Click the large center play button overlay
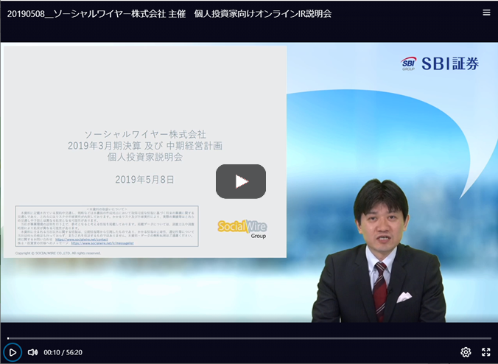Viewport: 498px width, 364px height. [x=241, y=181]
